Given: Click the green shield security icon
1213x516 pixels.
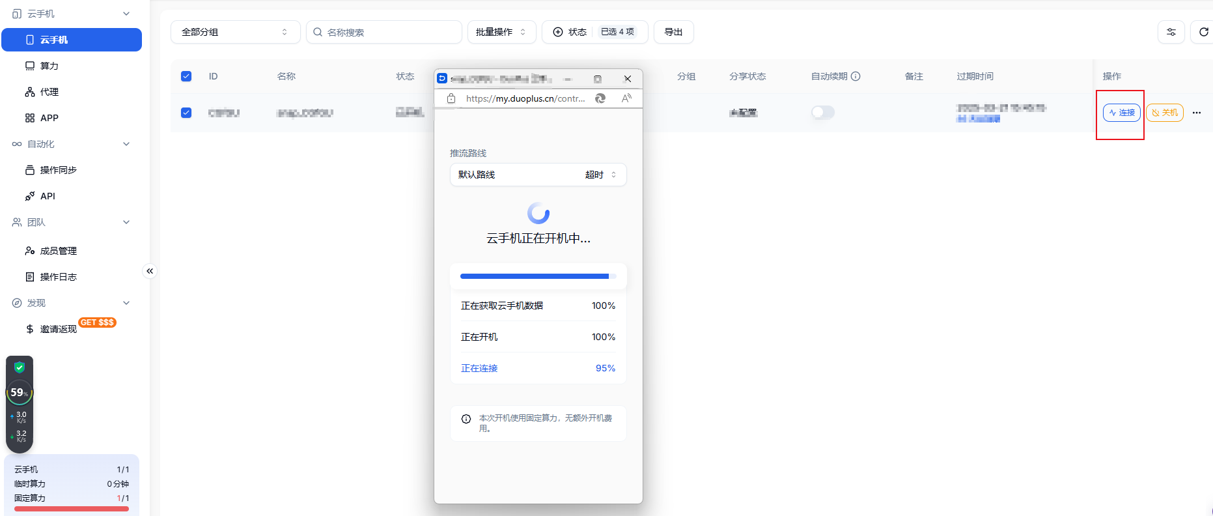Looking at the screenshot, I should click(20, 367).
